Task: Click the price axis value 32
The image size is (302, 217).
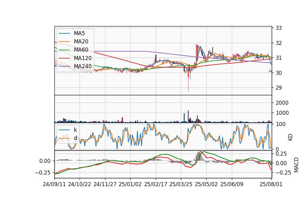Action: [x=278, y=43]
